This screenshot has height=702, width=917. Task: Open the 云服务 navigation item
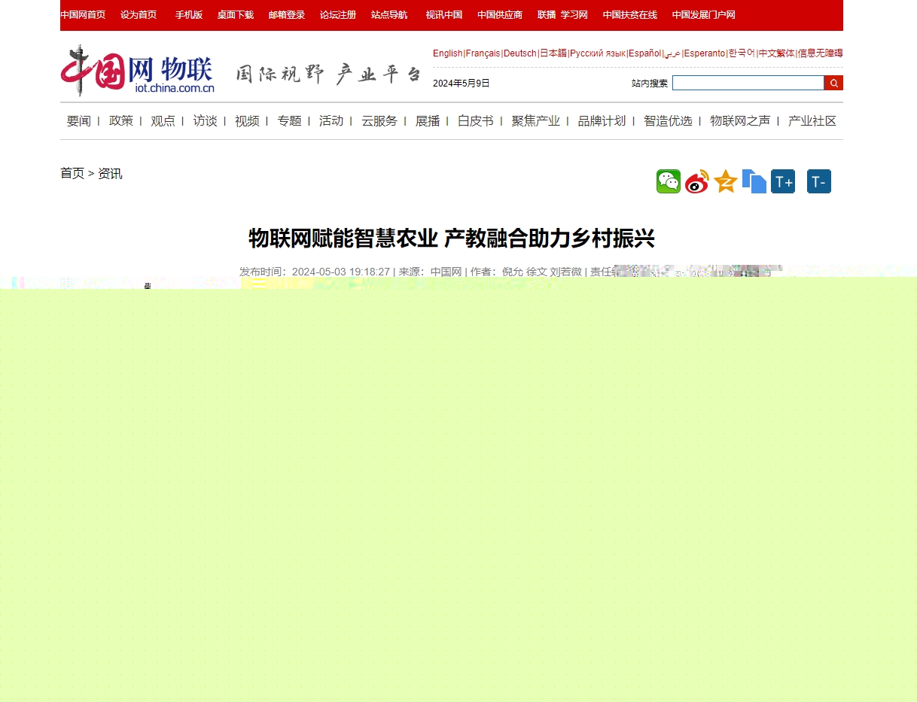tap(379, 121)
